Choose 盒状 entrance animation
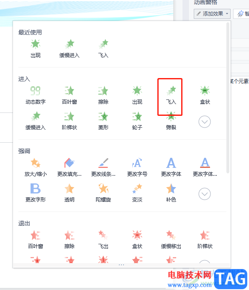This screenshot has height=290, width=249. [x=205, y=95]
